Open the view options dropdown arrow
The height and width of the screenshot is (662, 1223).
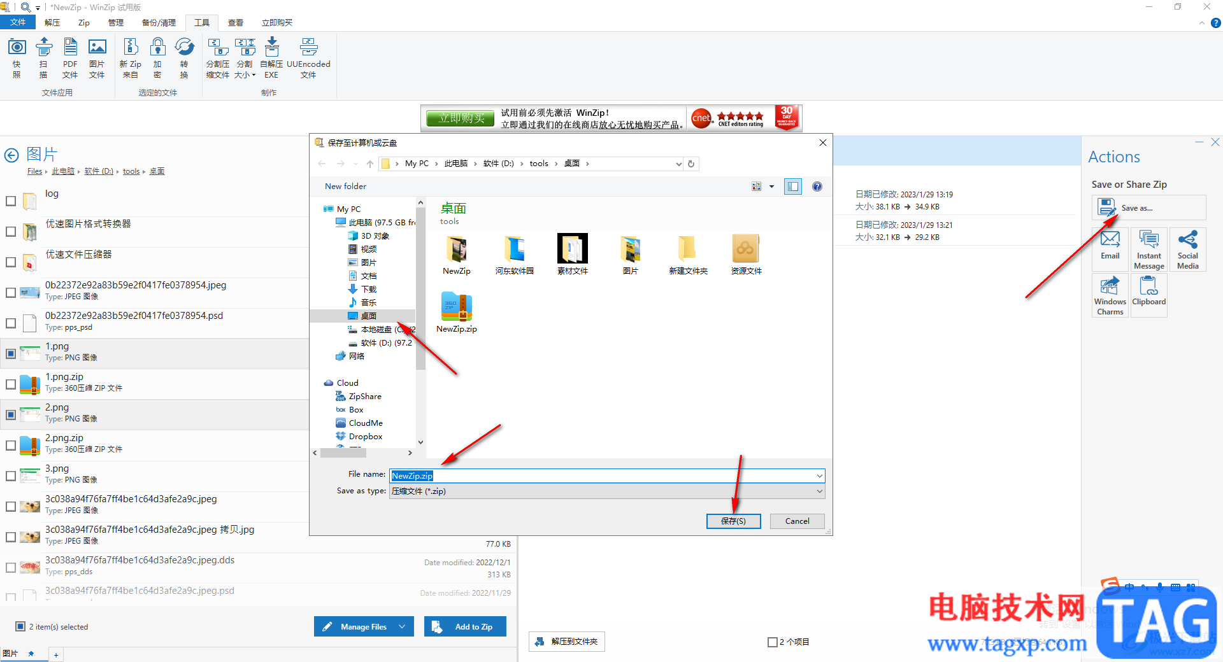(x=771, y=187)
